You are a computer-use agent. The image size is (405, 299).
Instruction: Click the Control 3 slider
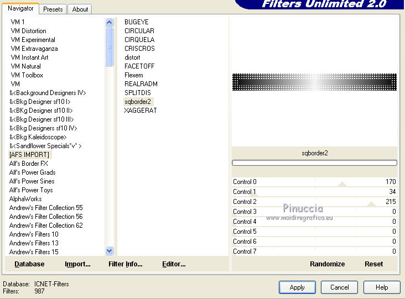314,212
